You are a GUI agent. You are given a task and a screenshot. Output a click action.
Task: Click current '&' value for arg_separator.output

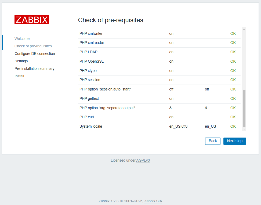[x=171, y=108]
